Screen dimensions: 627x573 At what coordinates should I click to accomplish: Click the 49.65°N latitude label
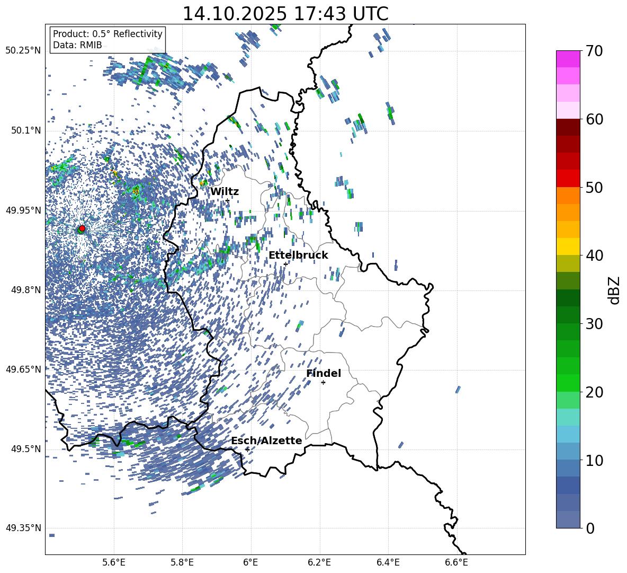pyautogui.click(x=23, y=369)
